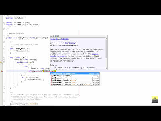
Task: Select getAvailableLocales() completion item
Action: click(x=75, y=76)
